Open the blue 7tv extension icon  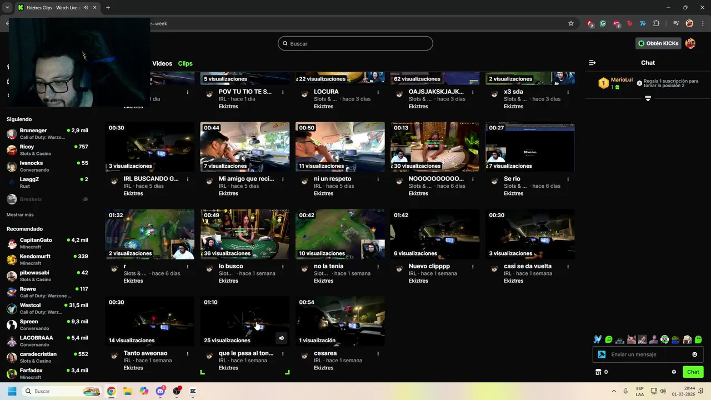point(643,23)
